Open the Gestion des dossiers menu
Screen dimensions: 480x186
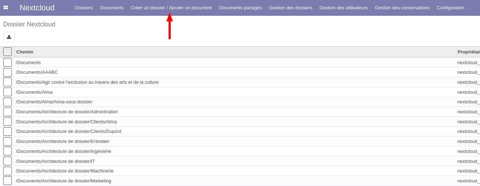pyautogui.click(x=291, y=7)
